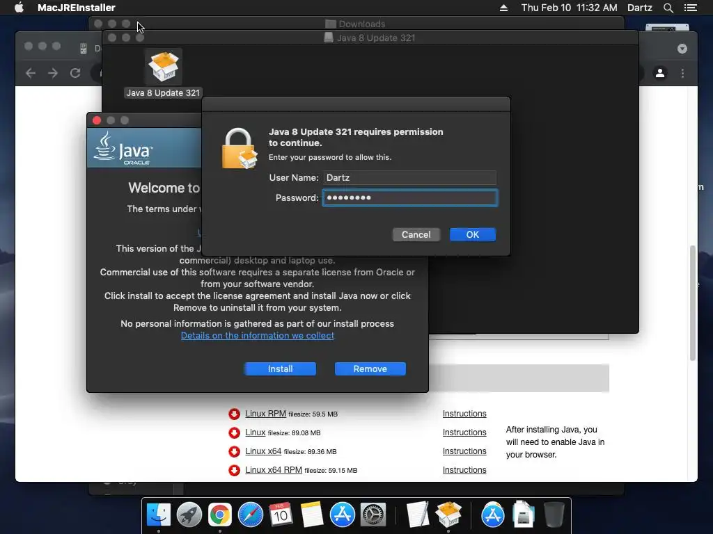713x534 pixels.
Task: Click Java installer box icon in Dock
Action: click(x=448, y=515)
